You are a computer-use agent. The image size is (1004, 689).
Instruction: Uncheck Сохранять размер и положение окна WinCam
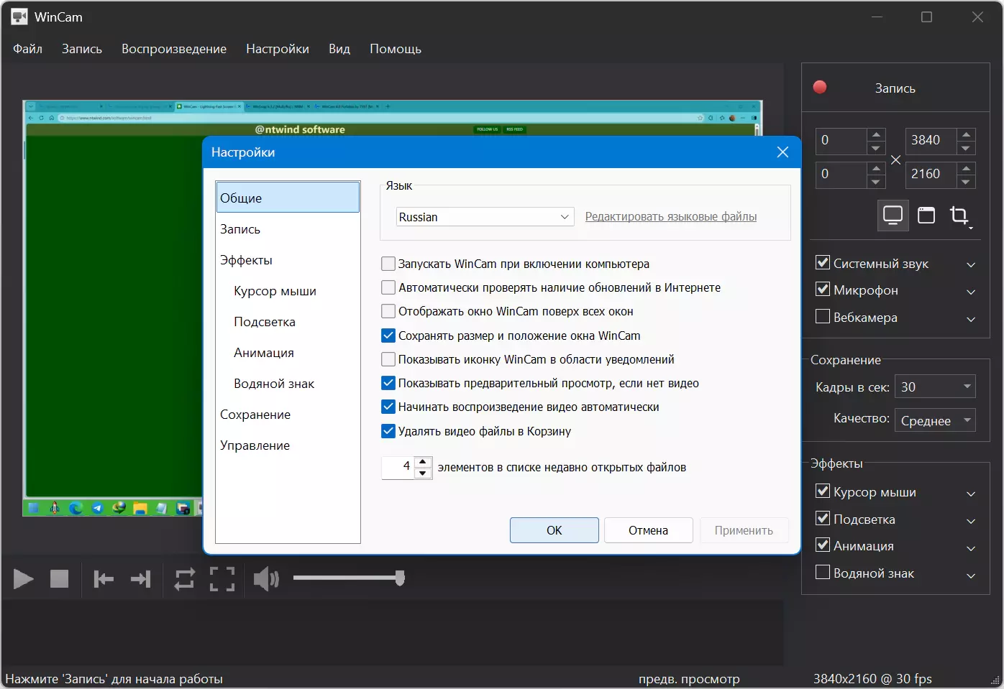tap(388, 336)
